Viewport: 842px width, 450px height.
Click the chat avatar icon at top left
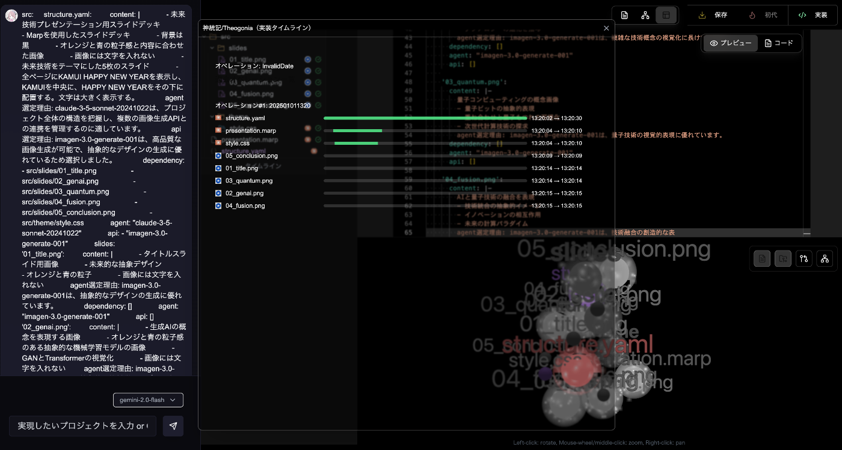pyautogui.click(x=11, y=16)
